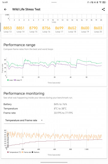Tap the Wi-Fi status icon
The image size is (108, 164).
(x=100, y=2)
